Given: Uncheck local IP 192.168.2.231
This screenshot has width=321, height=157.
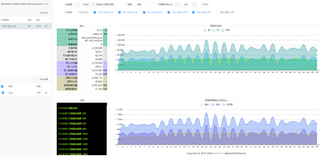Looking at the screenshot, I should click(144, 12).
